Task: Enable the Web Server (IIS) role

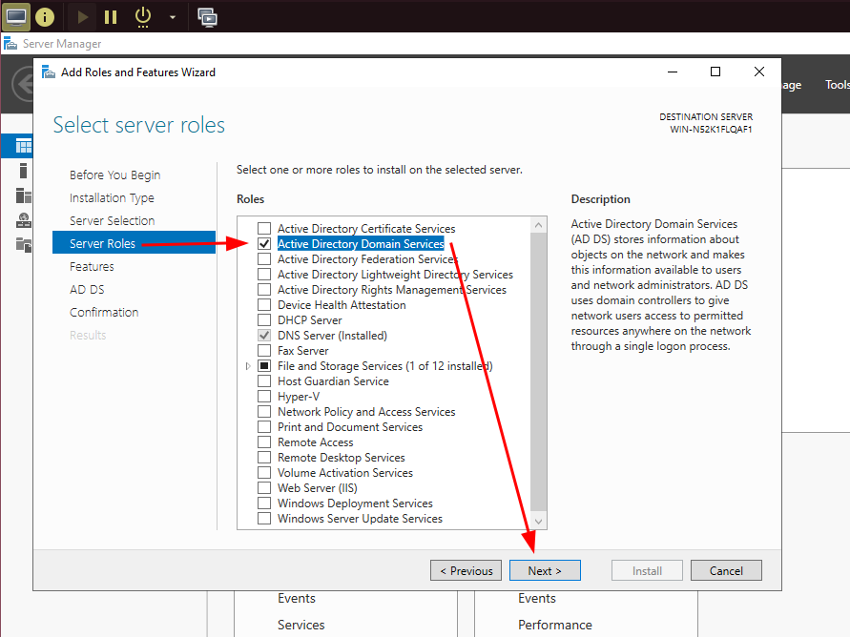Action: pyautogui.click(x=264, y=488)
